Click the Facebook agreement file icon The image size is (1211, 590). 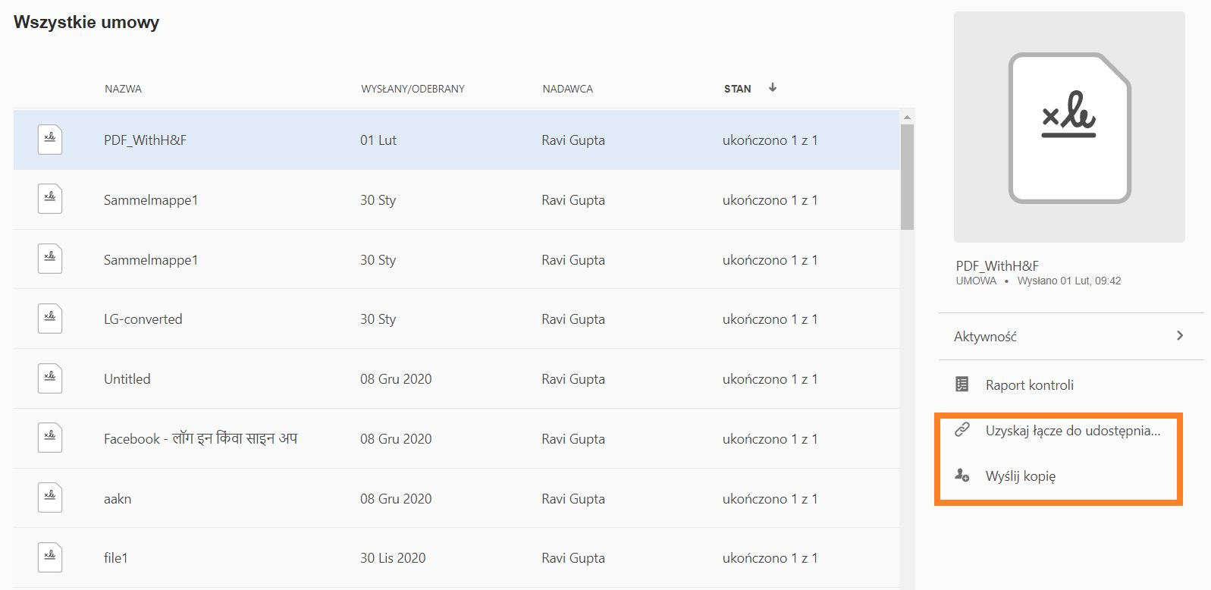[x=50, y=438]
